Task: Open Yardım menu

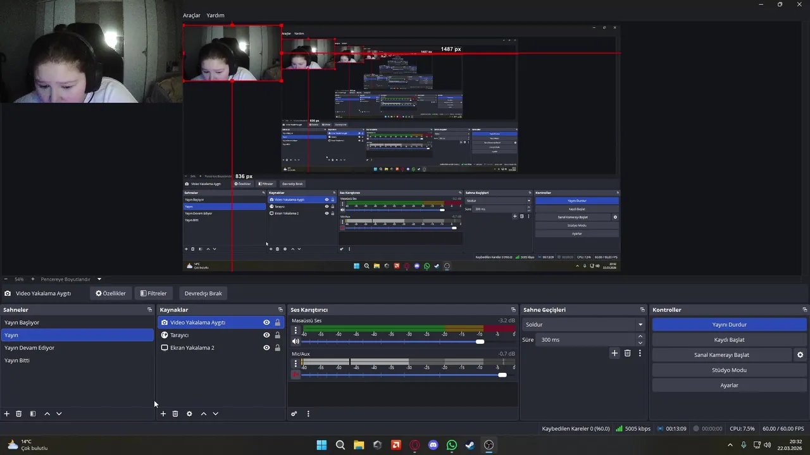Action: coord(215,15)
